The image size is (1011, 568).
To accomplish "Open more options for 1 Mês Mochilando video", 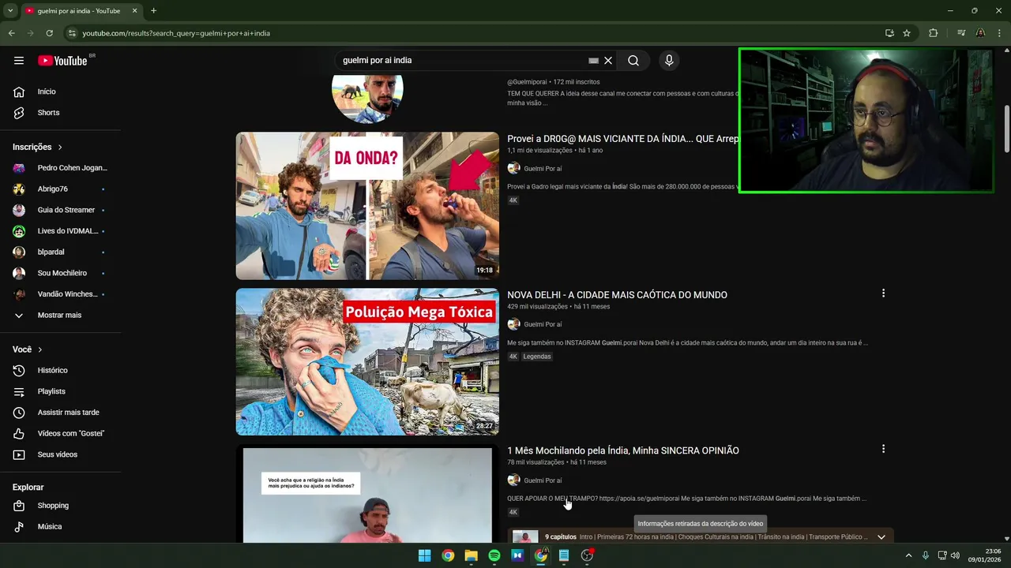I will pos(883,449).
